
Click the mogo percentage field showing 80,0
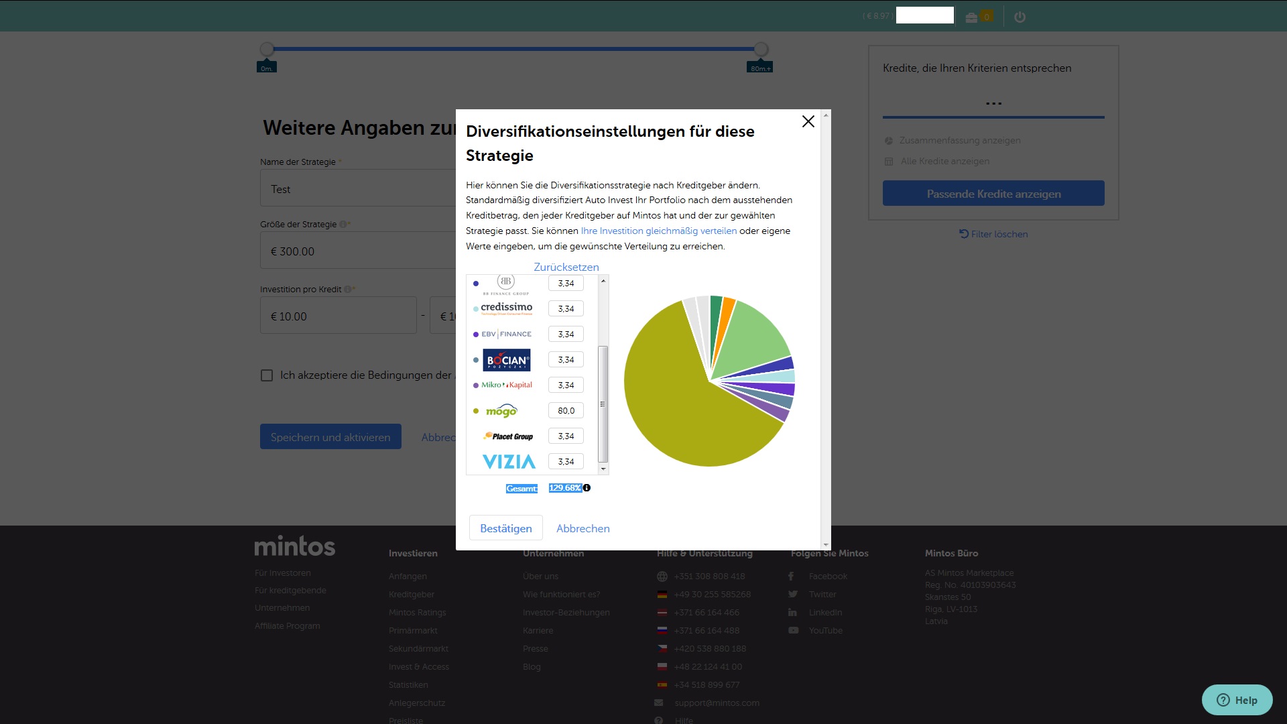pos(566,411)
